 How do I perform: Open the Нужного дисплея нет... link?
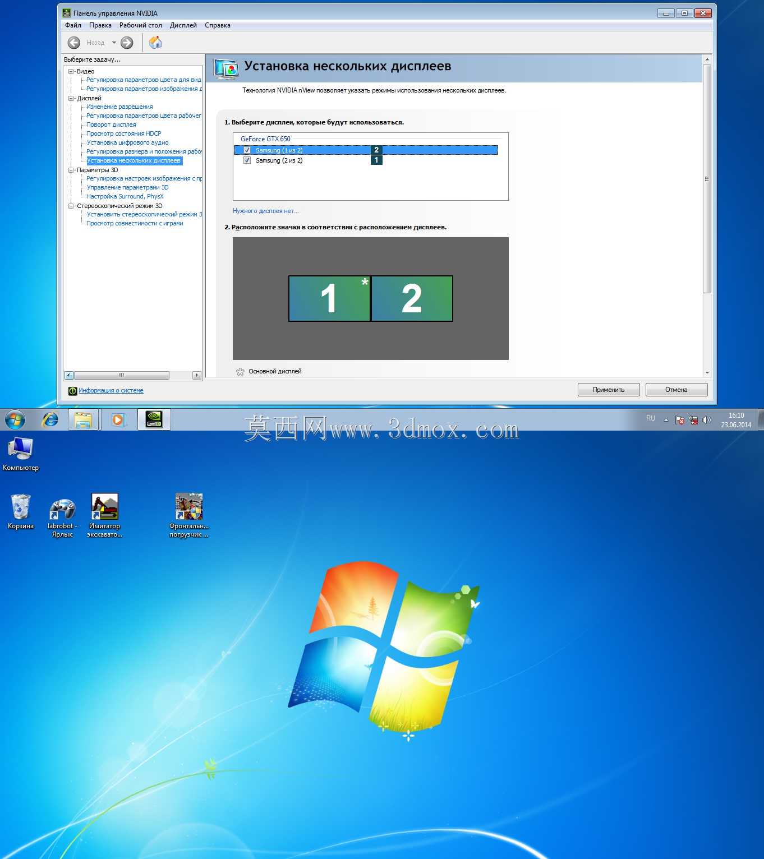266,211
